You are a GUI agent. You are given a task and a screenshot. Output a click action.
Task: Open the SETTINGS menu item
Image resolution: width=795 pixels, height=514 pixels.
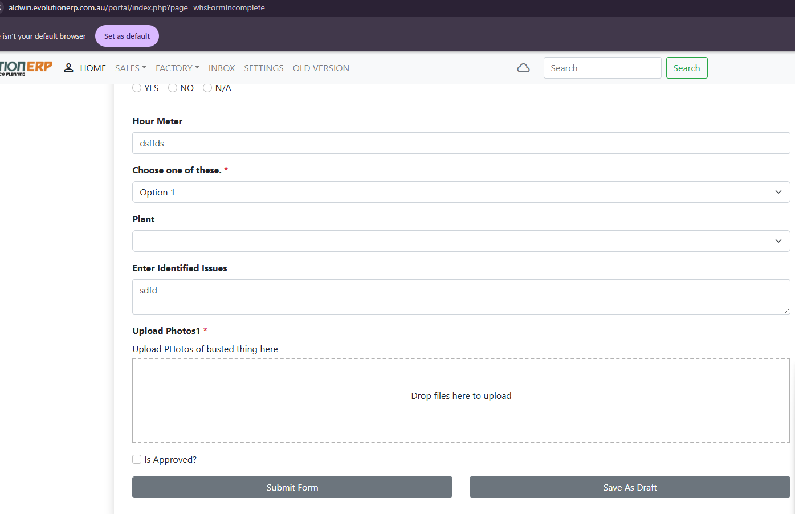tap(264, 68)
